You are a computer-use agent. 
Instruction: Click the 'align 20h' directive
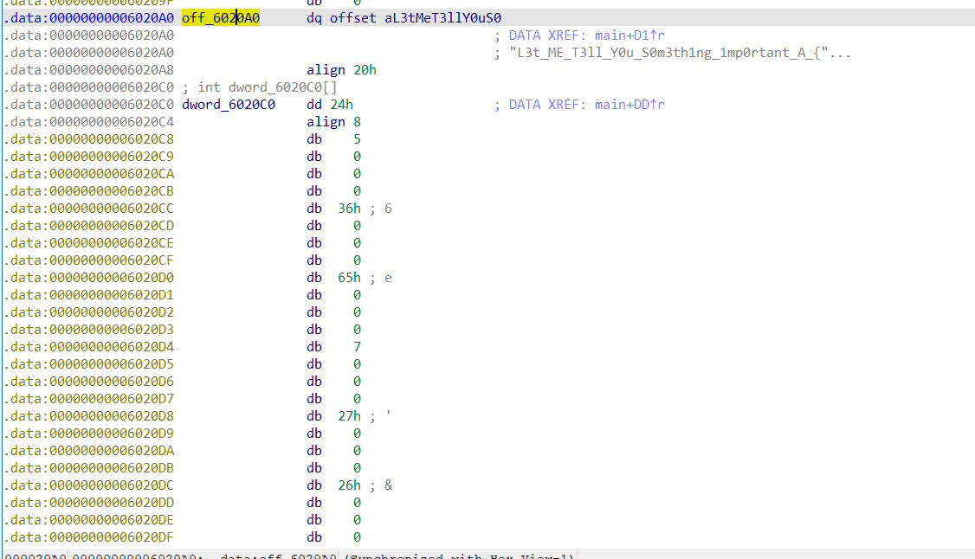(x=341, y=69)
